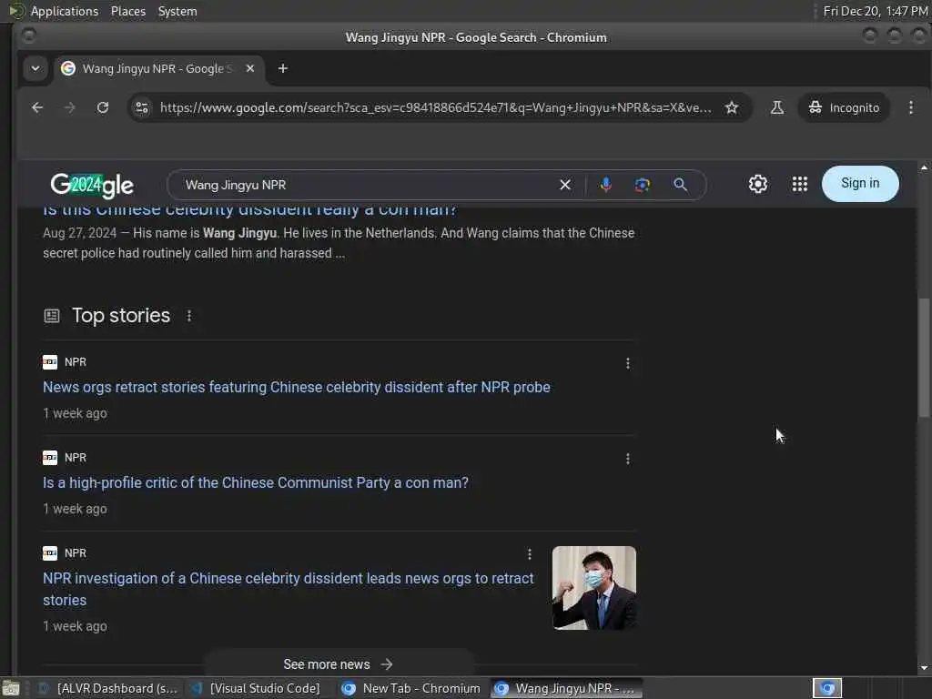The image size is (932, 699).
Task: Reload the current page
Action: tap(103, 107)
